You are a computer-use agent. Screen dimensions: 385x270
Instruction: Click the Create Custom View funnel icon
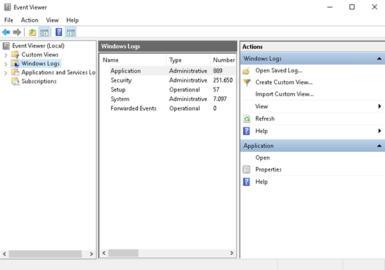coord(247,83)
